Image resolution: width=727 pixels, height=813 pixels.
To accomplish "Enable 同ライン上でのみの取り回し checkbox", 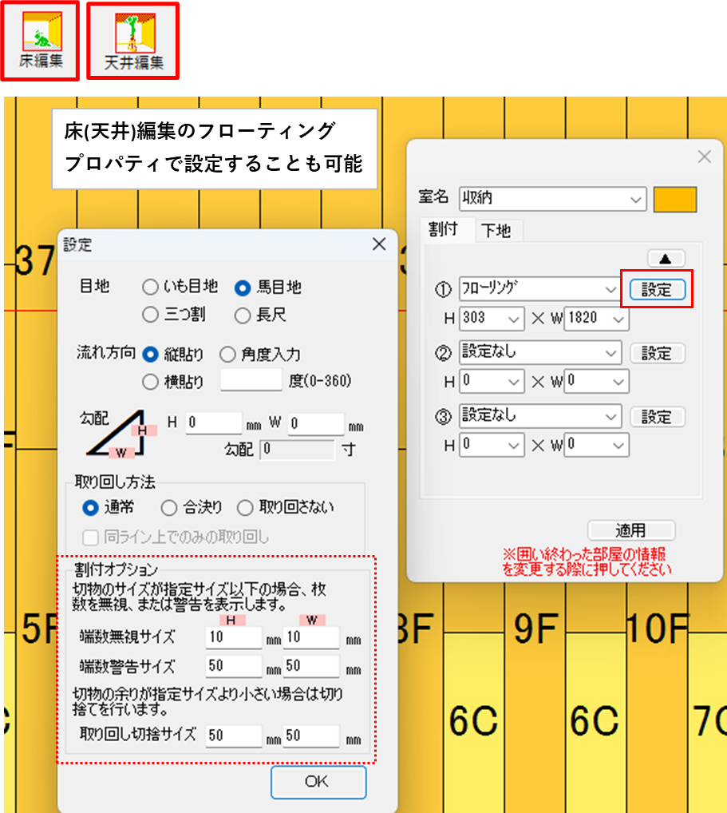I will [x=92, y=537].
